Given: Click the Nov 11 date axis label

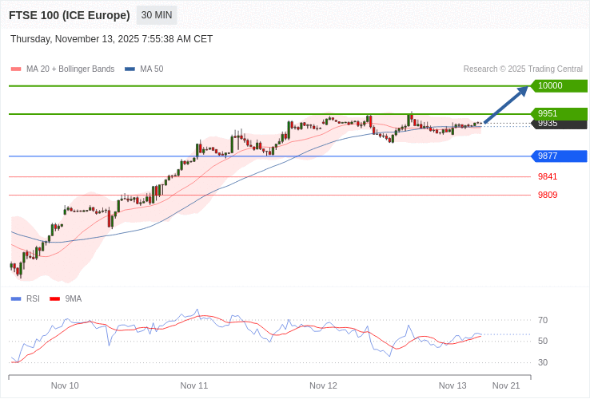Looking at the screenshot, I should (193, 385).
